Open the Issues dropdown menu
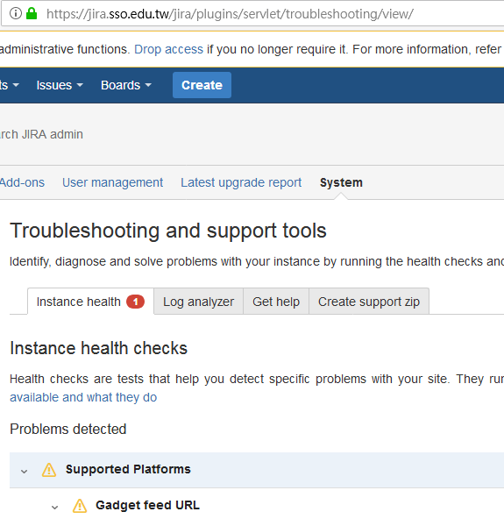Screen dimensions: 504x526 (x=60, y=85)
